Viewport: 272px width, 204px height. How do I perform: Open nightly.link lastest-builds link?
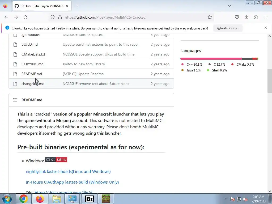68,171
